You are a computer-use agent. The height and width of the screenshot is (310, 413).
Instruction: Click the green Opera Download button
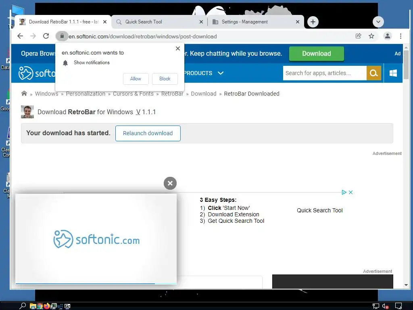click(316, 54)
